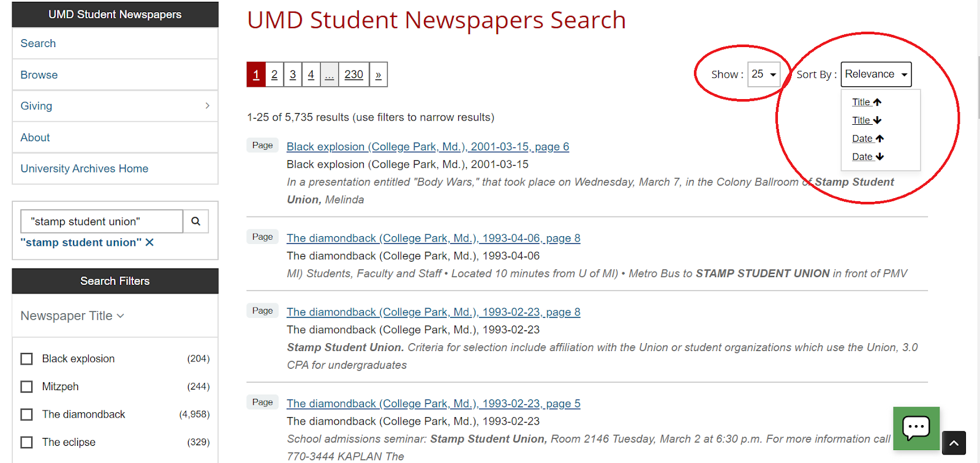Check the Mitzpeh filter checkbox

(26, 387)
